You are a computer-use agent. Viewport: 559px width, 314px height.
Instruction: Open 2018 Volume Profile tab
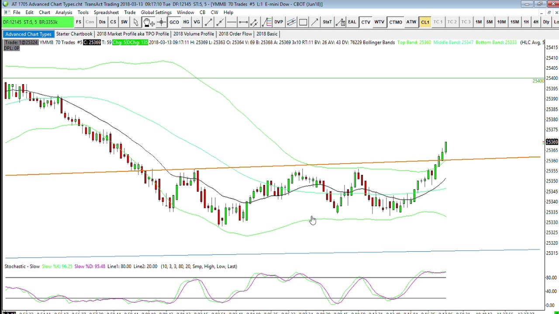coord(193,34)
